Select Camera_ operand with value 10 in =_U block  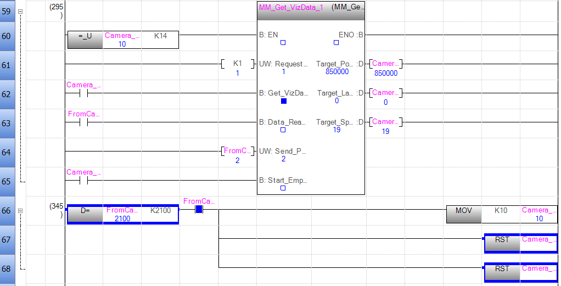(122, 40)
